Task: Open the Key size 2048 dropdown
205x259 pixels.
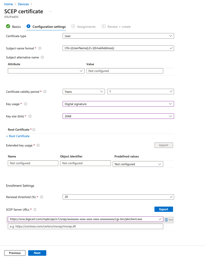Action: [x=118, y=116]
